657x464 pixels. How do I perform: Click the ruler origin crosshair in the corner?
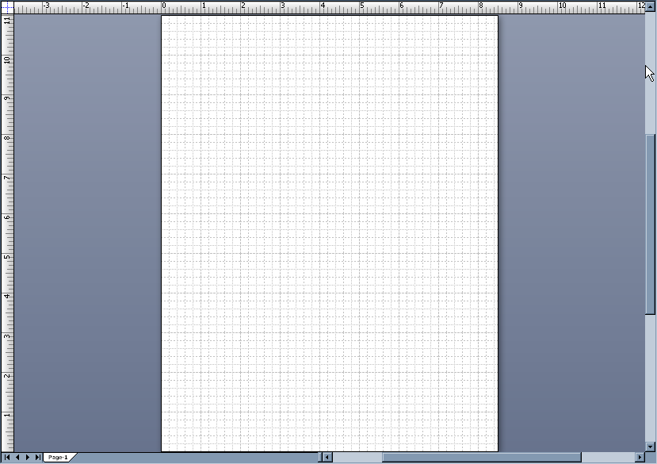click(x=7, y=6)
